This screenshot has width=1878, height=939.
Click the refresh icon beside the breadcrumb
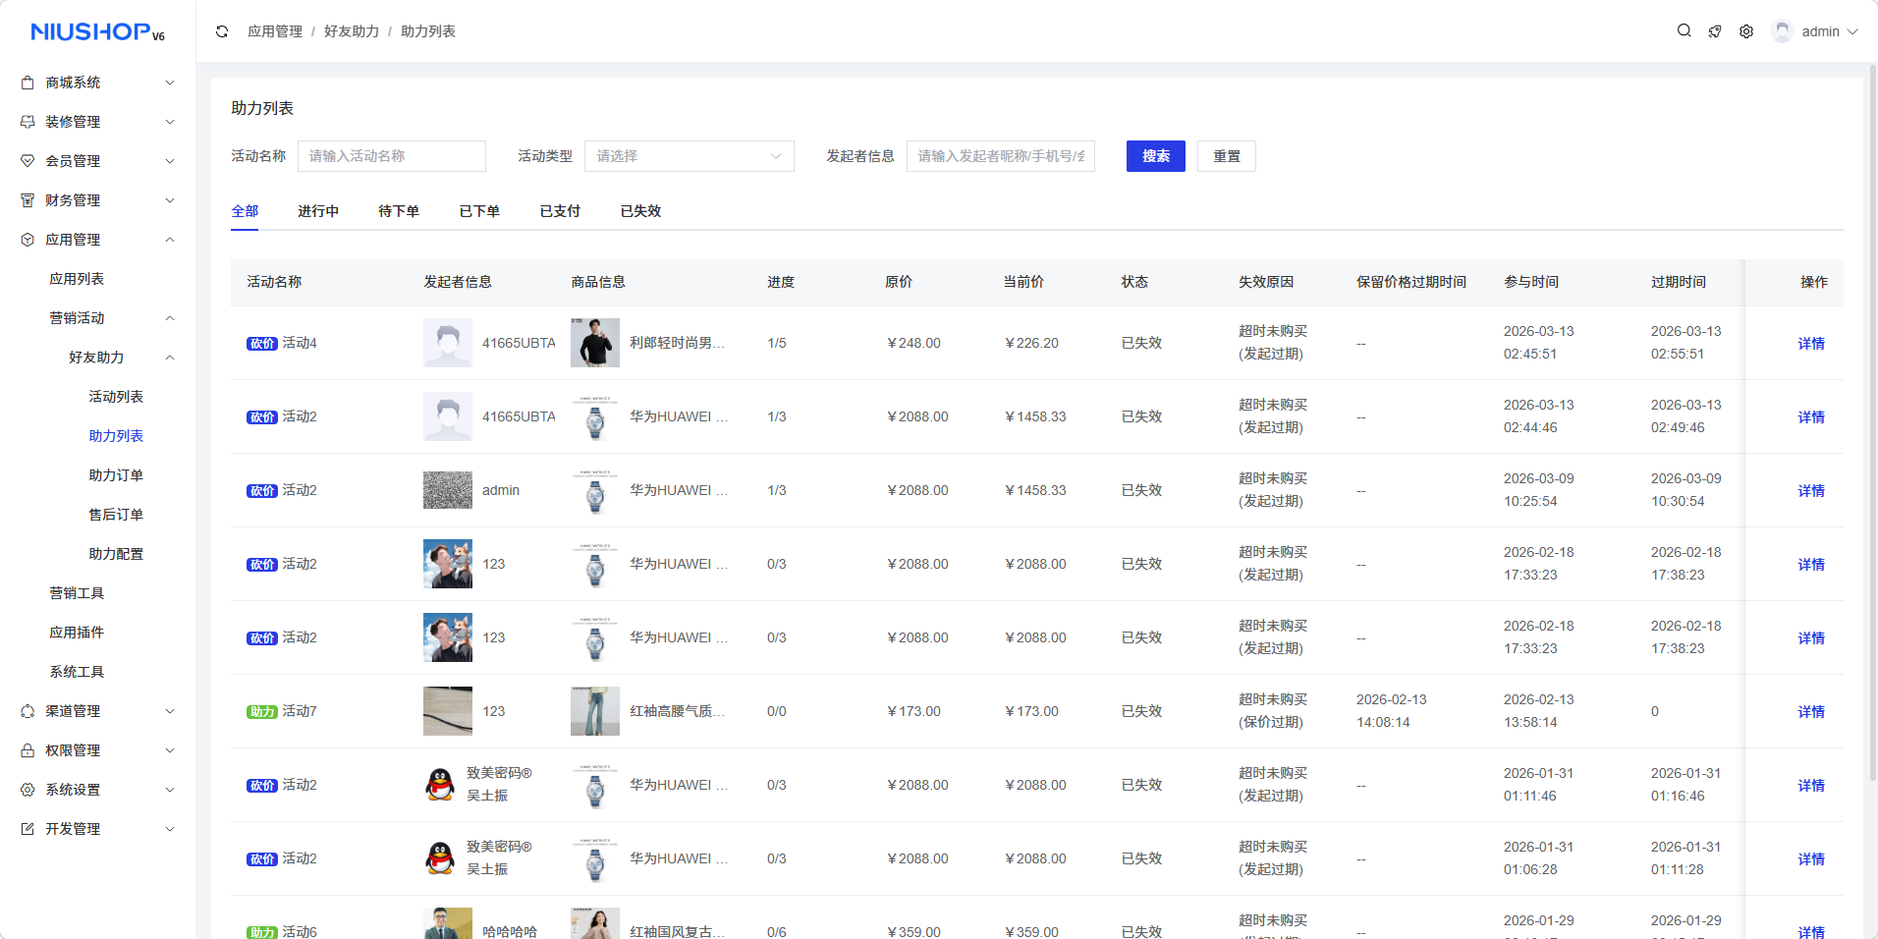(x=222, y=31)
